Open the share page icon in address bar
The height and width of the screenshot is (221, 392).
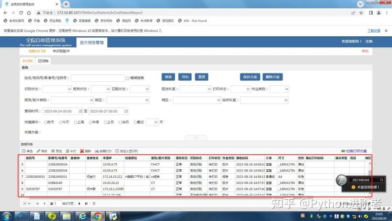353,13
